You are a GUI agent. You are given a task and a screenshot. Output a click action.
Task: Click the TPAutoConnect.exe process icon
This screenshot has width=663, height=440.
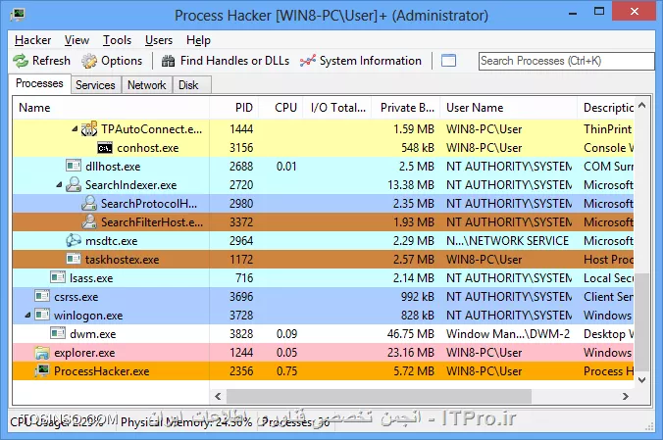pyautogui.click(x=89, y=129)
